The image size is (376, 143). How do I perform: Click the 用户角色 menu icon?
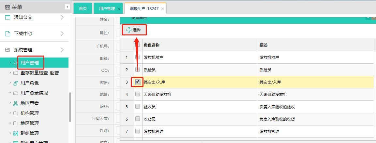[x=16, y=83]
